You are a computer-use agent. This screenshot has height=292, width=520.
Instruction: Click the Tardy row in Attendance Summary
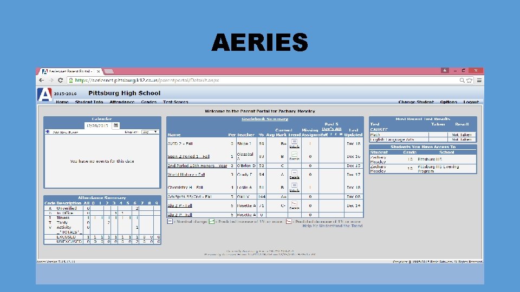pos(102,222)
